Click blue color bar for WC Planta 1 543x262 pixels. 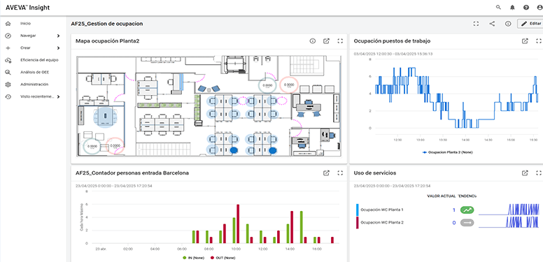click(357, 210)
